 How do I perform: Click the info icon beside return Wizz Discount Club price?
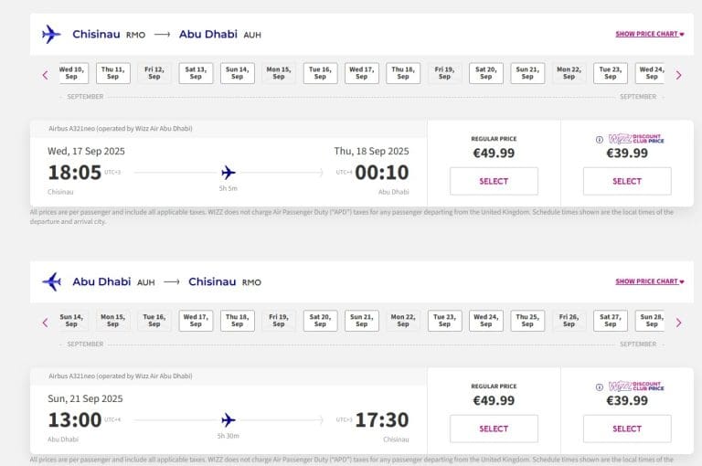click(x=600, y=387)
